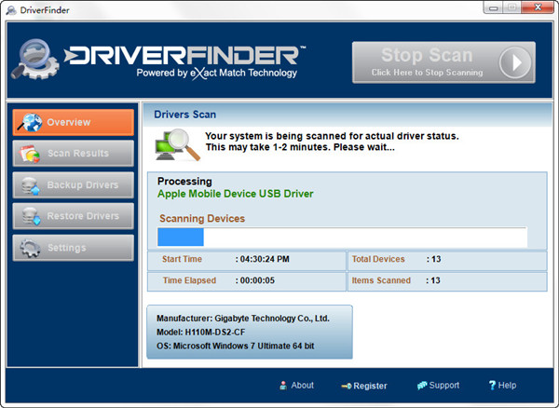Click the Manufacturer Gigabyte Technology line

click(x=243, y=319)
